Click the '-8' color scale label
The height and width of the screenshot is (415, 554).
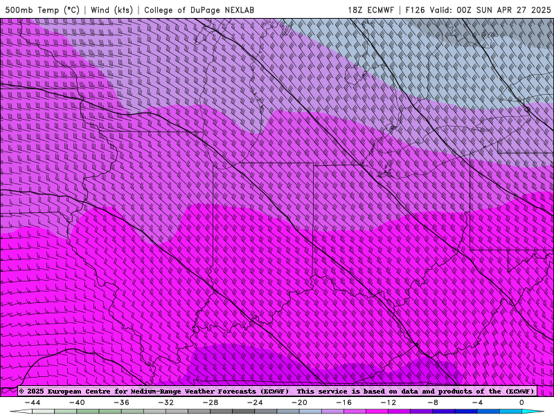coord(434,403)
